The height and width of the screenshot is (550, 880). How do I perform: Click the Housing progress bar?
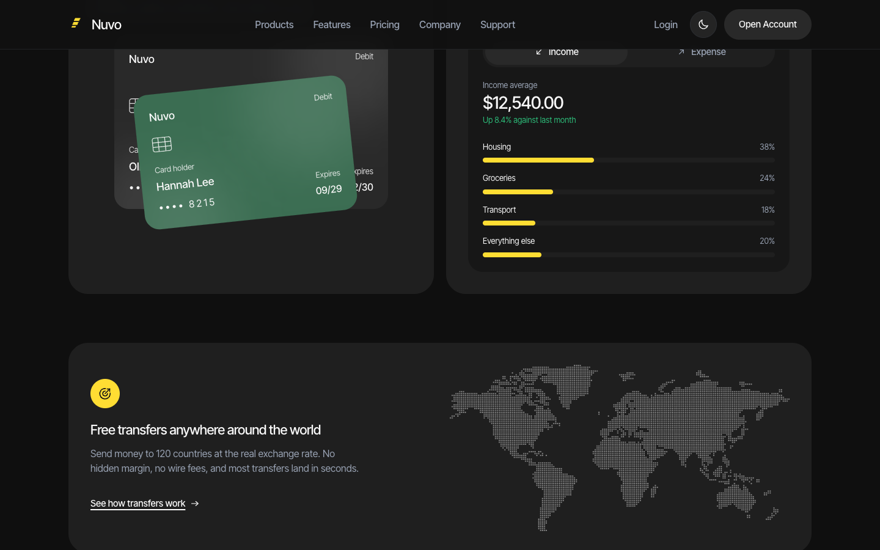point(629,160)
